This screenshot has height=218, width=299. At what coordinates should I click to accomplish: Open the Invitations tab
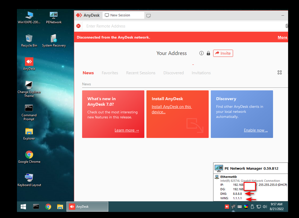click(201, 73)
